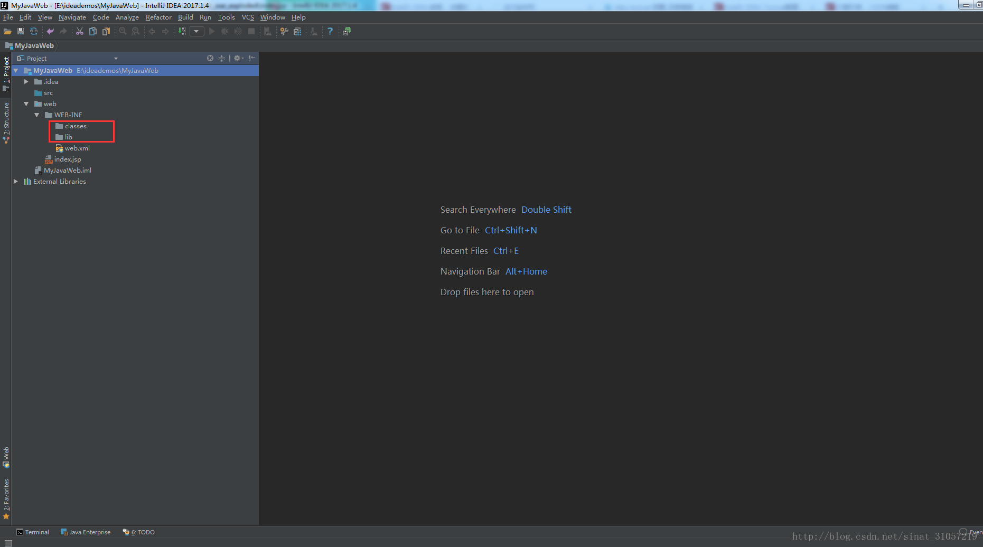Select the classes folder
The width and height of the screenshot is (983, 547).
point(71,126)
